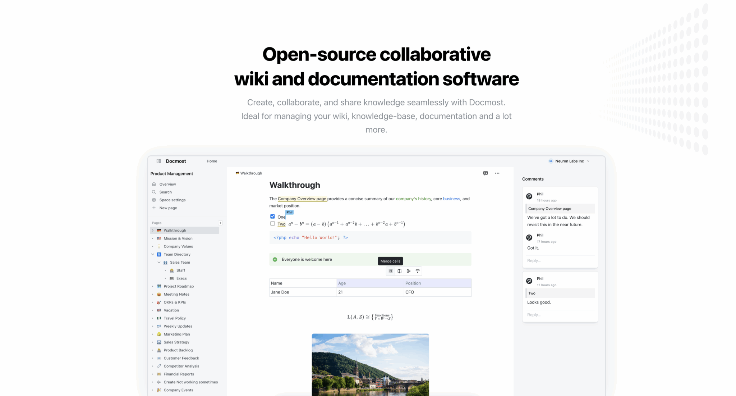
Task: Open the Mission & Vision page
Action: coord(178,238)
